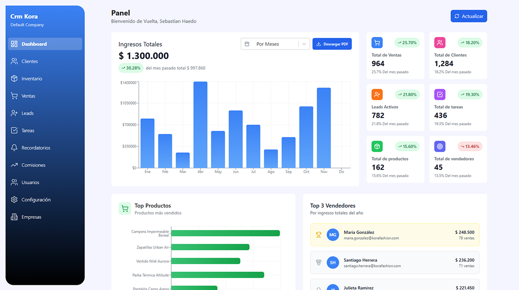Click the Abr bar in income chart
The width and height of the screenshot is (519, 290).
(201, 125)
